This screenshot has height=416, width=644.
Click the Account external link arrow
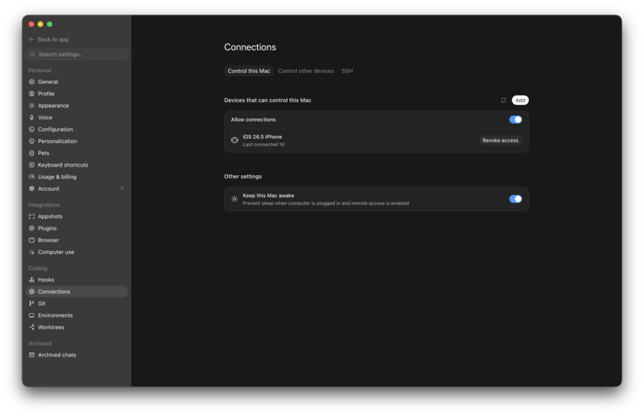tap(122, 189)
